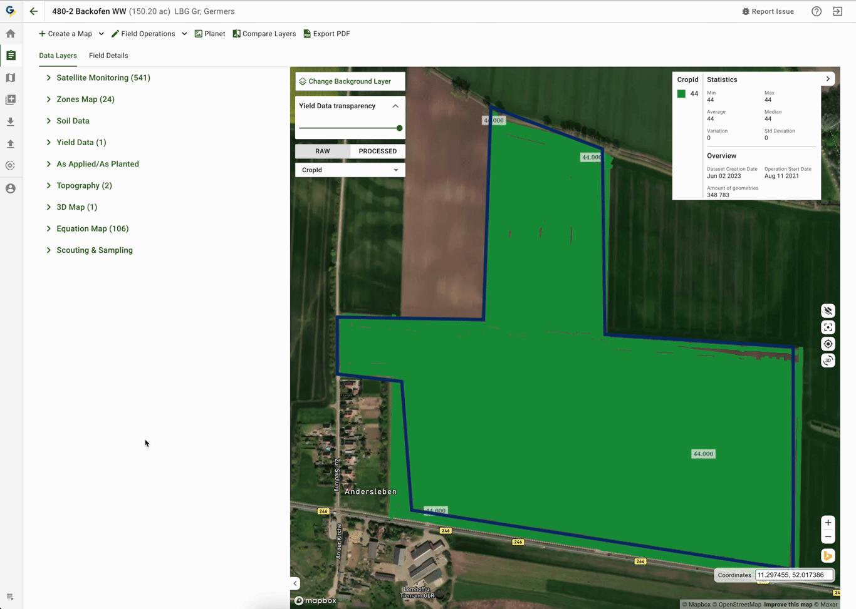856x609 pixels.
Task: Click the download icon in sidebar
Action: tap(11, 122)
